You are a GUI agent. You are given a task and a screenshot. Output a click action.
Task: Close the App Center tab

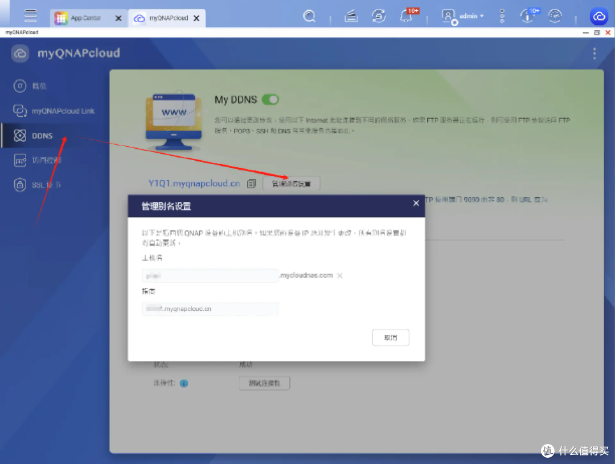pyautogui.click(x=118, y=18)
